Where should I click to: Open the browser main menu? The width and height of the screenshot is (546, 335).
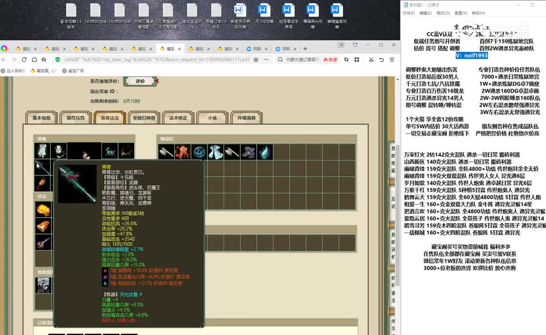tap(392, 60)
